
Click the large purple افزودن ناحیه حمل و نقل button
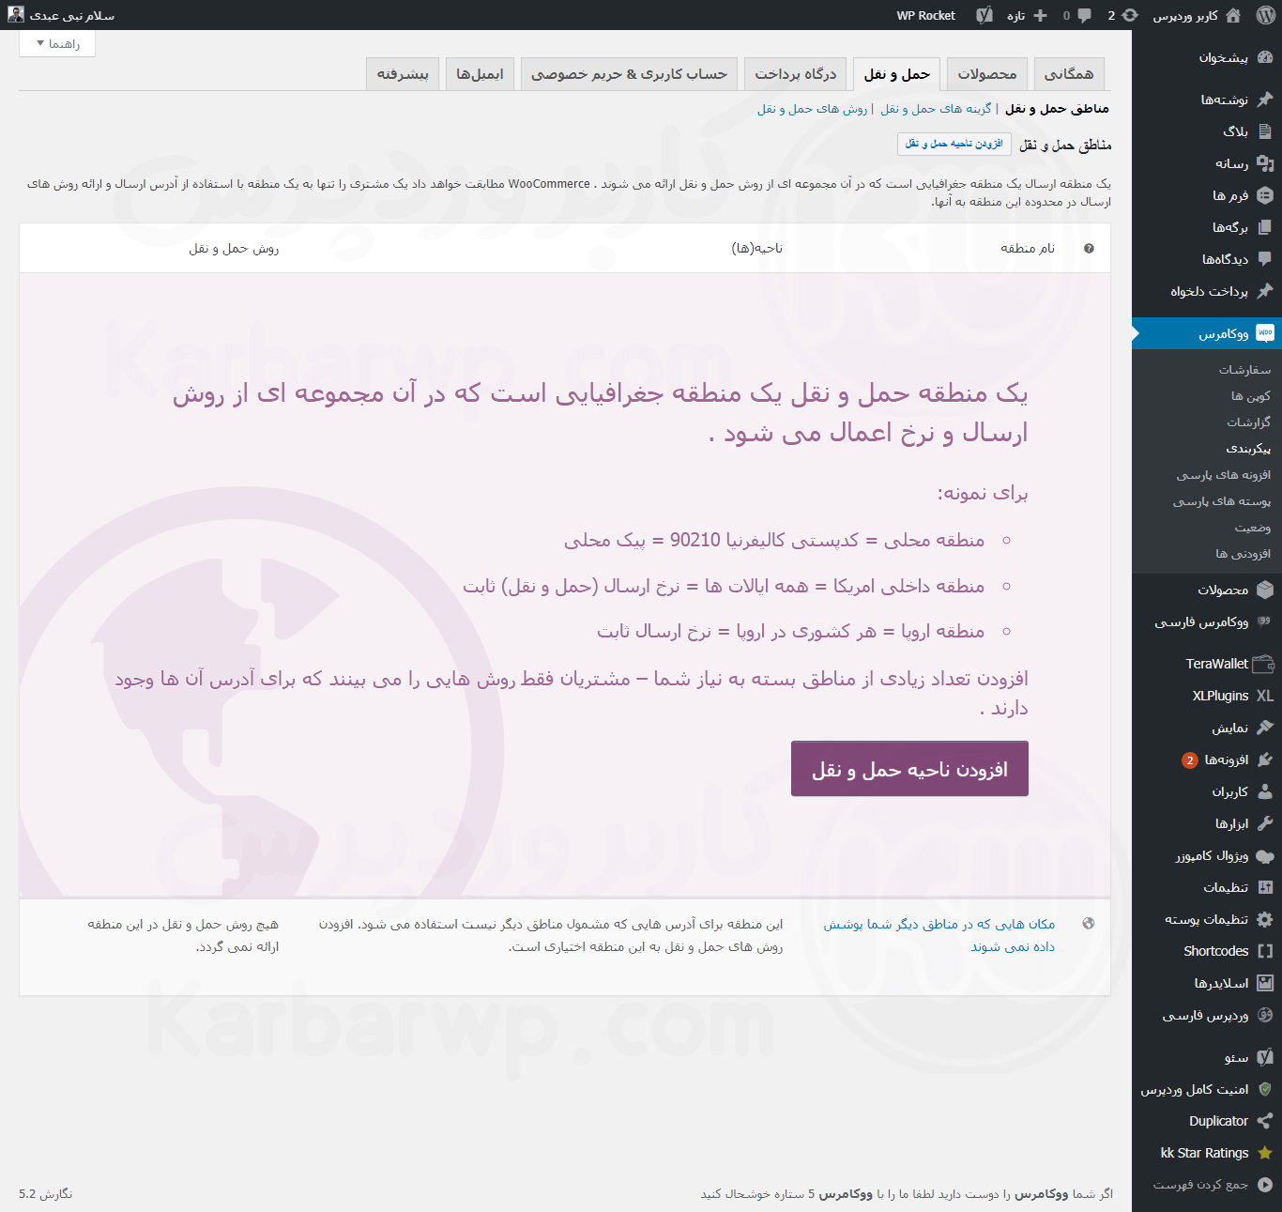click(909, 769)
